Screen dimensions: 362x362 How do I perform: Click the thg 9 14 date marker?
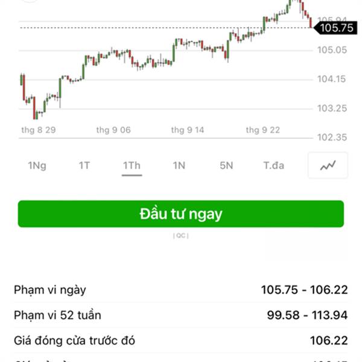coord(188,130)
